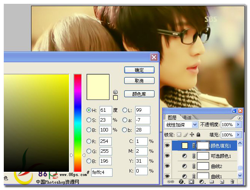Screen dimensions: 250x190
Task: Click the delete layer trash icon
Action: [232, 182]
